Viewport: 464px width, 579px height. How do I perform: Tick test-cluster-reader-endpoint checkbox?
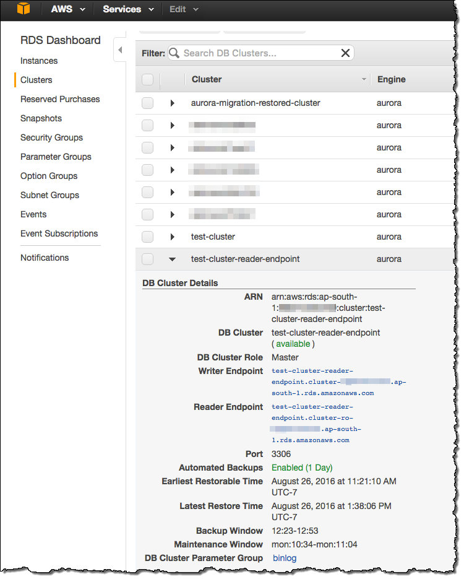click(147, 259)
